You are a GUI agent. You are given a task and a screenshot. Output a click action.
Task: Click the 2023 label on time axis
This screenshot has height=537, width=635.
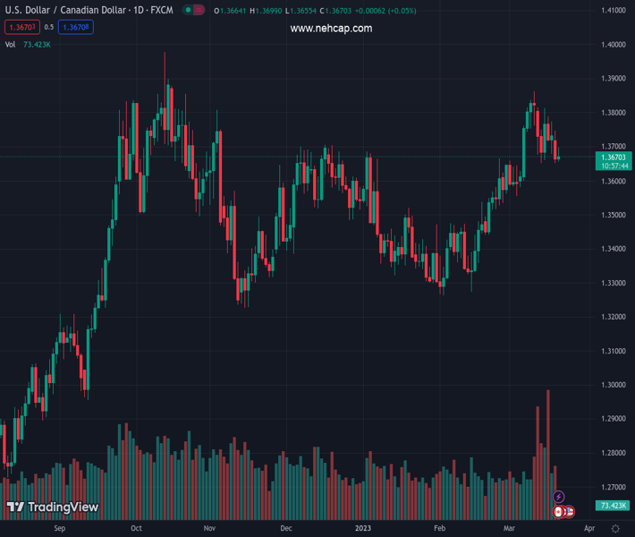tap(363, 528)
